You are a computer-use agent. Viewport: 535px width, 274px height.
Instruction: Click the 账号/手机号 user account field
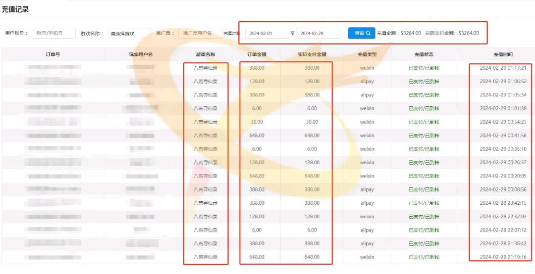pyautogui.click(x=53, y=33)
